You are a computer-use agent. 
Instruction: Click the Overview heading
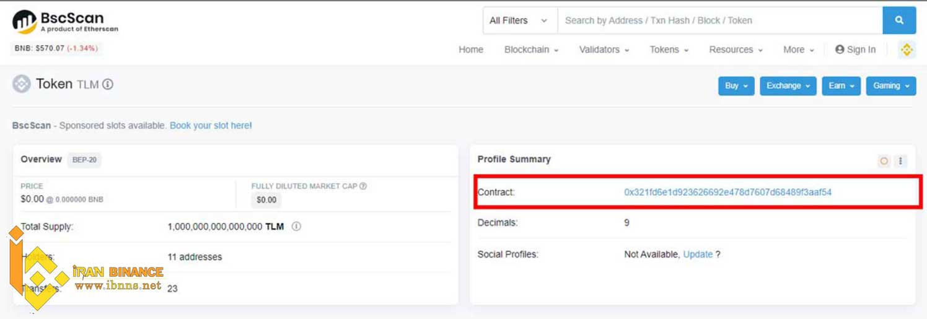tap(41, 159)
